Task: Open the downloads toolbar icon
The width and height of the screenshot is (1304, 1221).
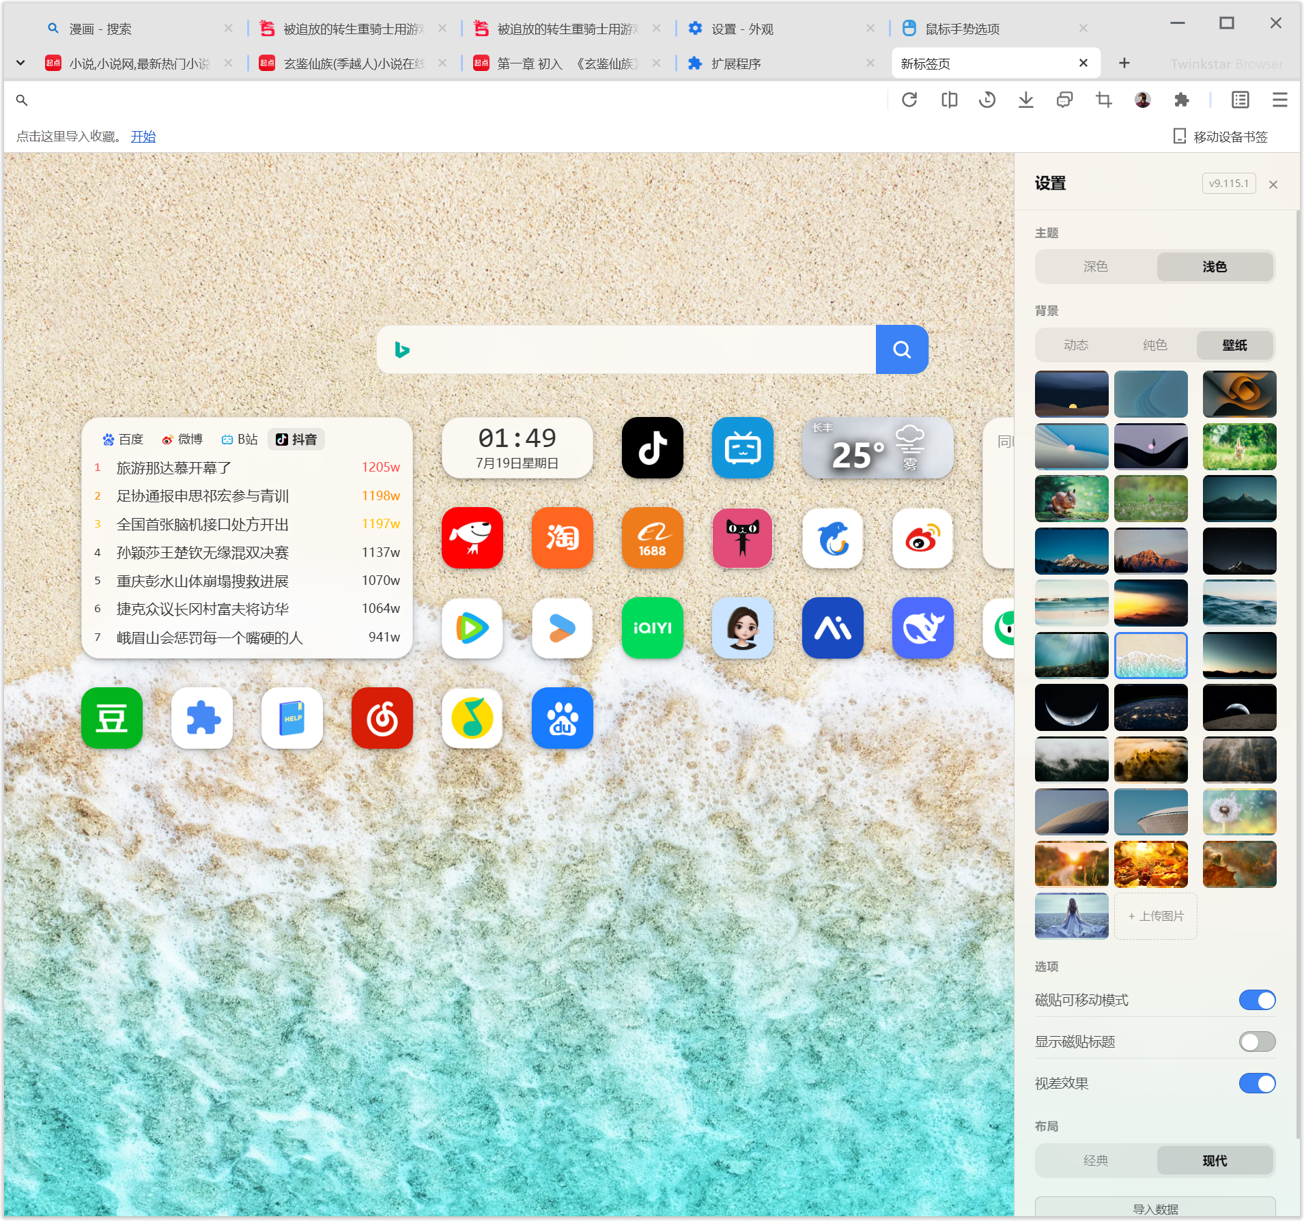Action: pyautogui.click(x=1025, y=100)
